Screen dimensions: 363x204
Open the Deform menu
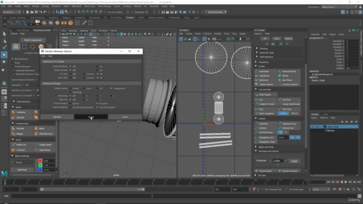pyautogui.click(x=137, y=6)
